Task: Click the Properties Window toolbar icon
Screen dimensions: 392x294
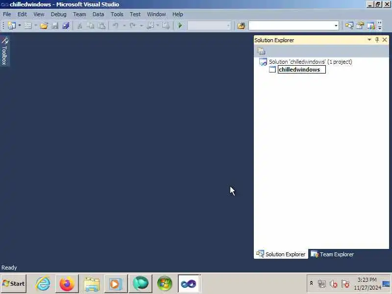Action: (360, 25)
